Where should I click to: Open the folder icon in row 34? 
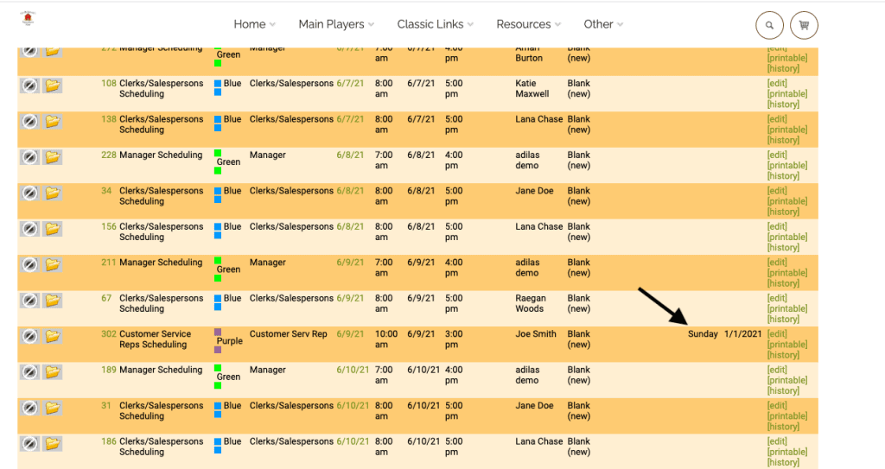(x=53, y=193)
